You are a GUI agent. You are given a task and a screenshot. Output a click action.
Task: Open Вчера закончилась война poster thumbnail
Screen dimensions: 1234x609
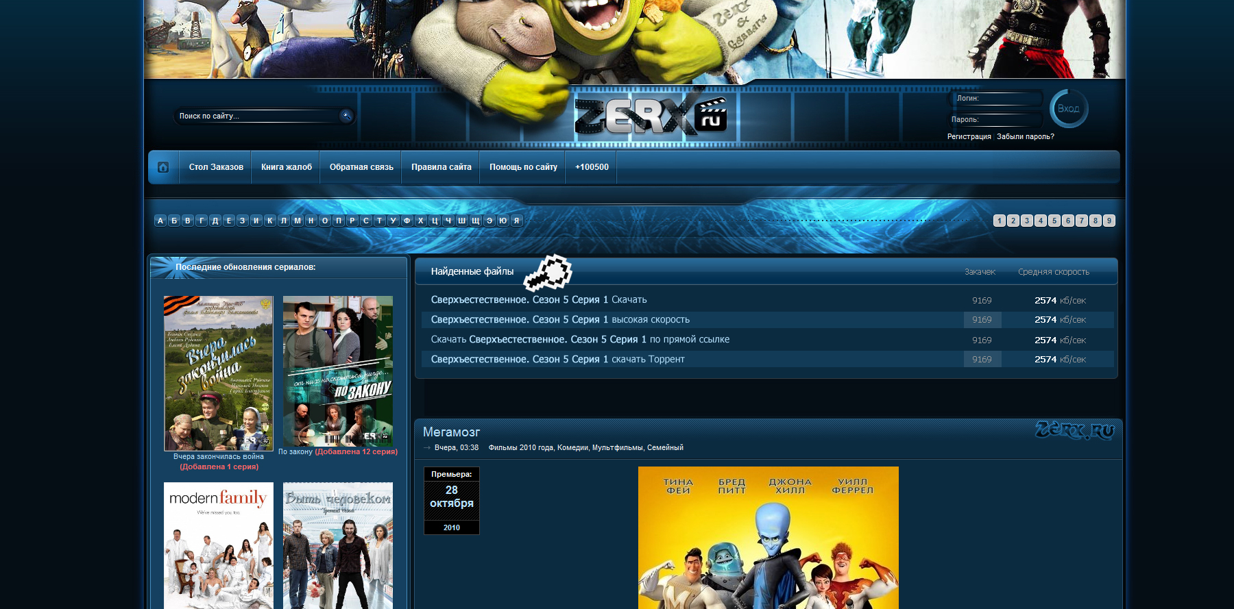[219, 373]
